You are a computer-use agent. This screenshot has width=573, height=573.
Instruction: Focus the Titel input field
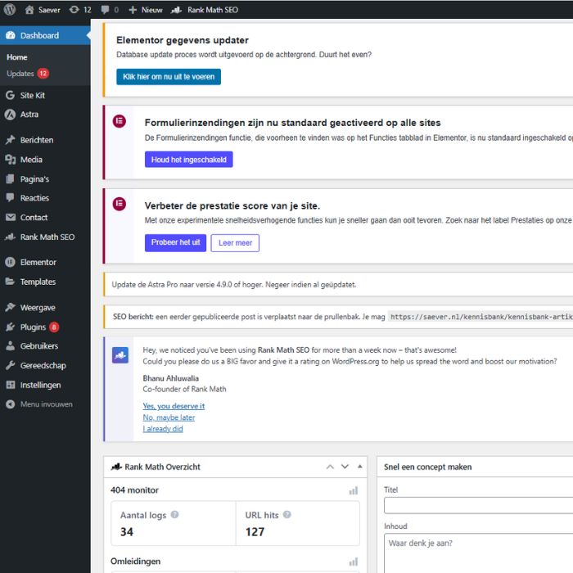click(x=478, y=506)
